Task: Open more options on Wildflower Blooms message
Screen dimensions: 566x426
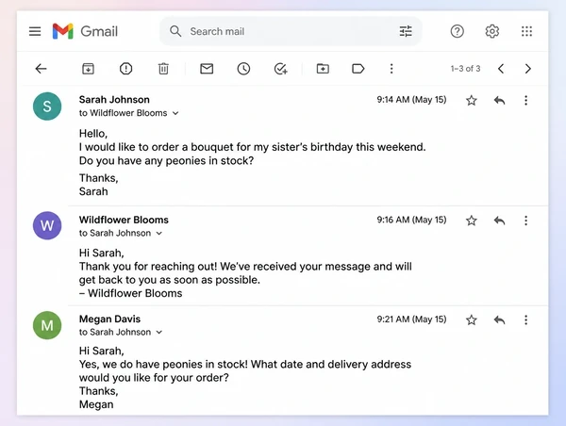Action: (x=526, y=221)
